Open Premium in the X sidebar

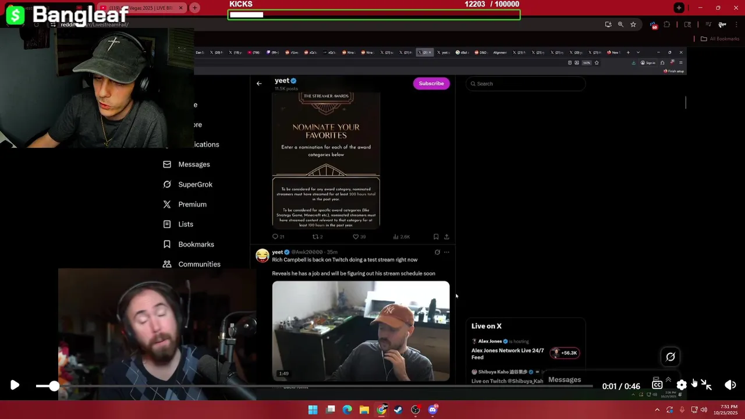(x=185, y=204)
